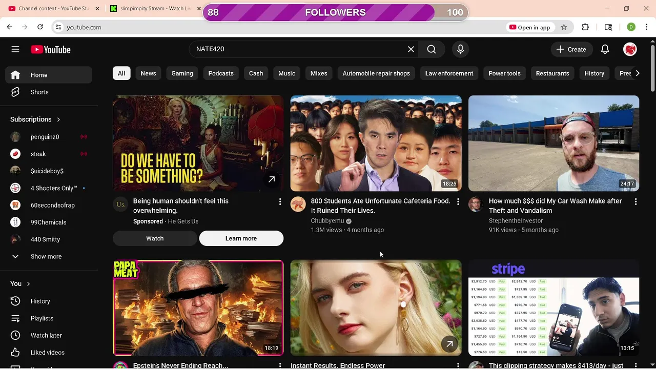Open the 440 Smitty subscription
656x369 pixels.
point(49,239)
